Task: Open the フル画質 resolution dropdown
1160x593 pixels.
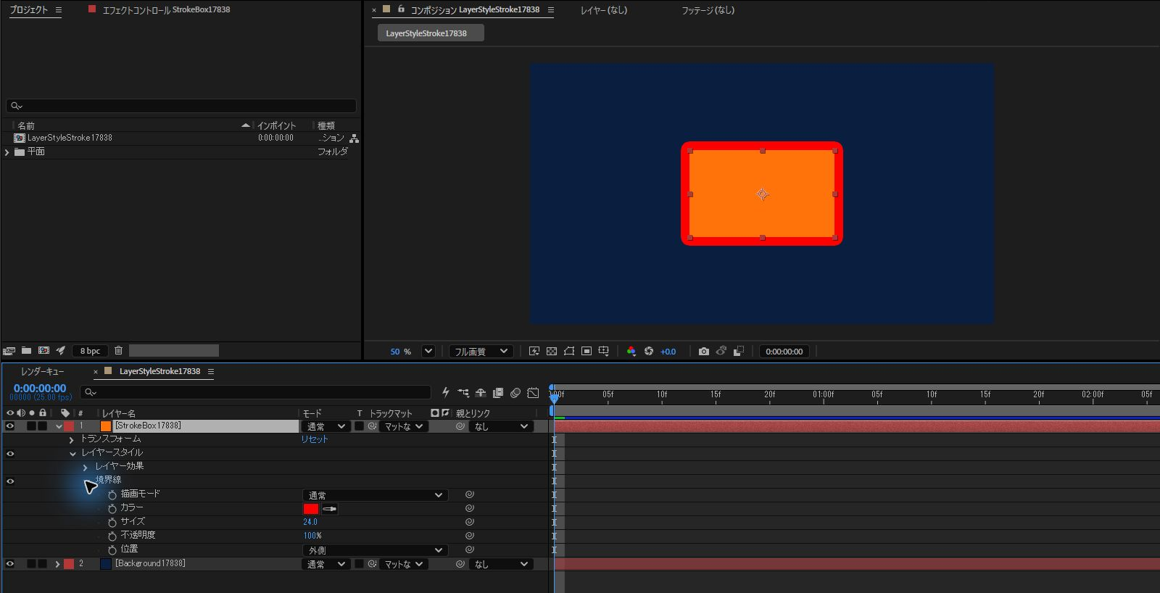Action: click(x=481, y=351)
